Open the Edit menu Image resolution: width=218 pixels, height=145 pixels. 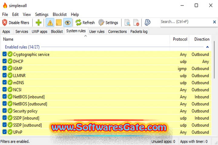click(15, 14)
